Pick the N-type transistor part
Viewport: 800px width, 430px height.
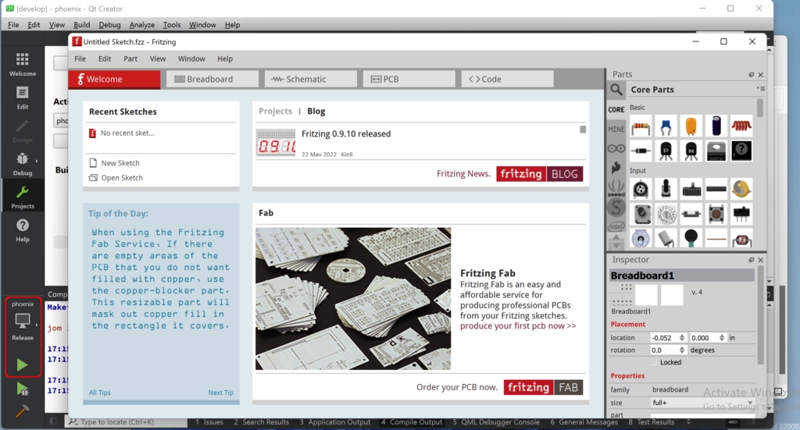click(691, 151)
